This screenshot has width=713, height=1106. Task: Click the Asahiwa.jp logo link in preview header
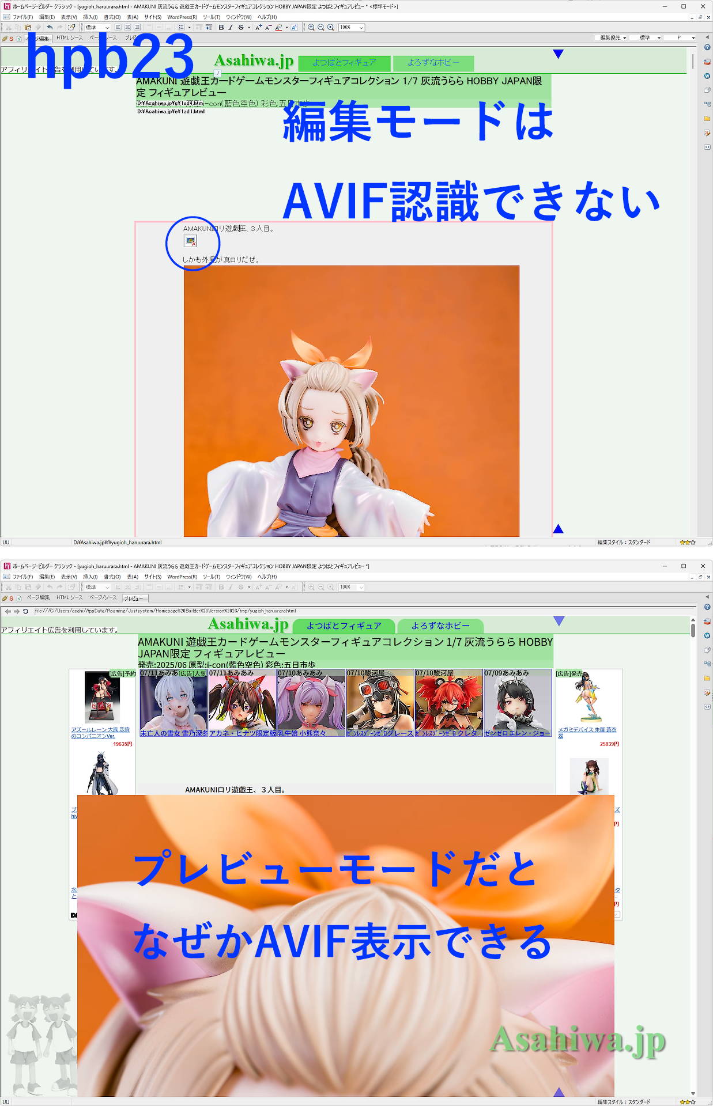(x=248, y=624)
